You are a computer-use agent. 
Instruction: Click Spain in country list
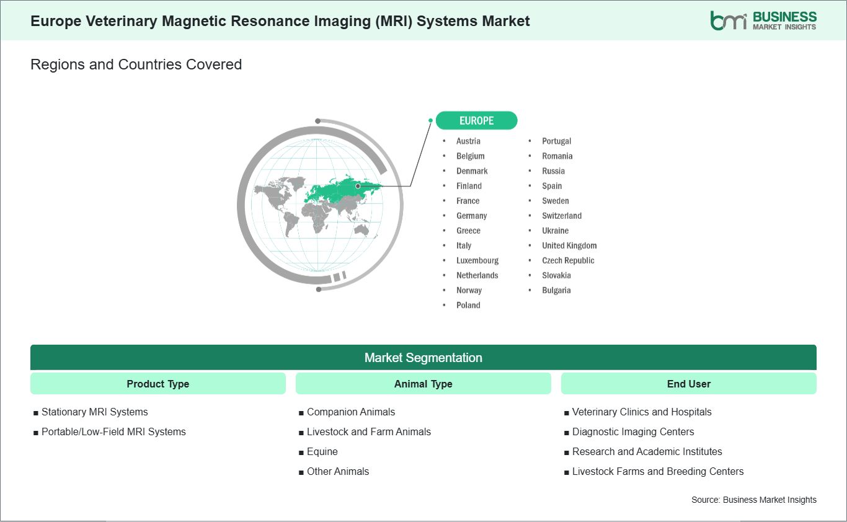pos(552,186)
